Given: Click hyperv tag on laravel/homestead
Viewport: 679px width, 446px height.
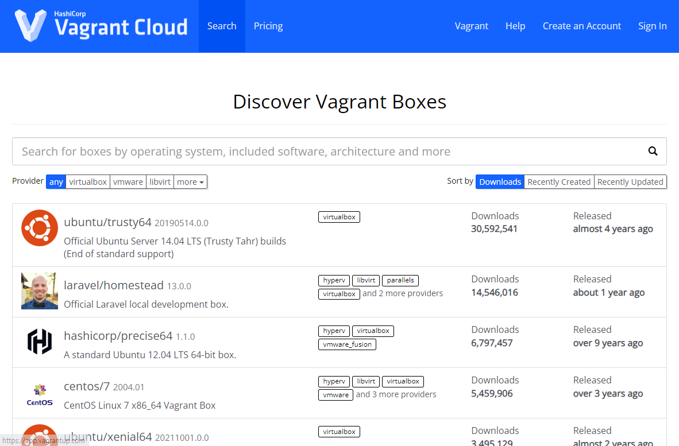Looking at the screenshot, I should pos(334,280).
